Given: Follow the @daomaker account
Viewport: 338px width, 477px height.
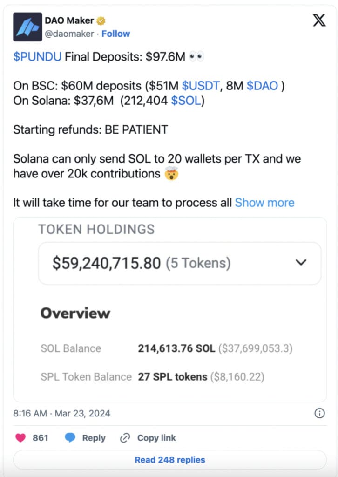Looking at the screenshot, I should (x=116, y=34).
